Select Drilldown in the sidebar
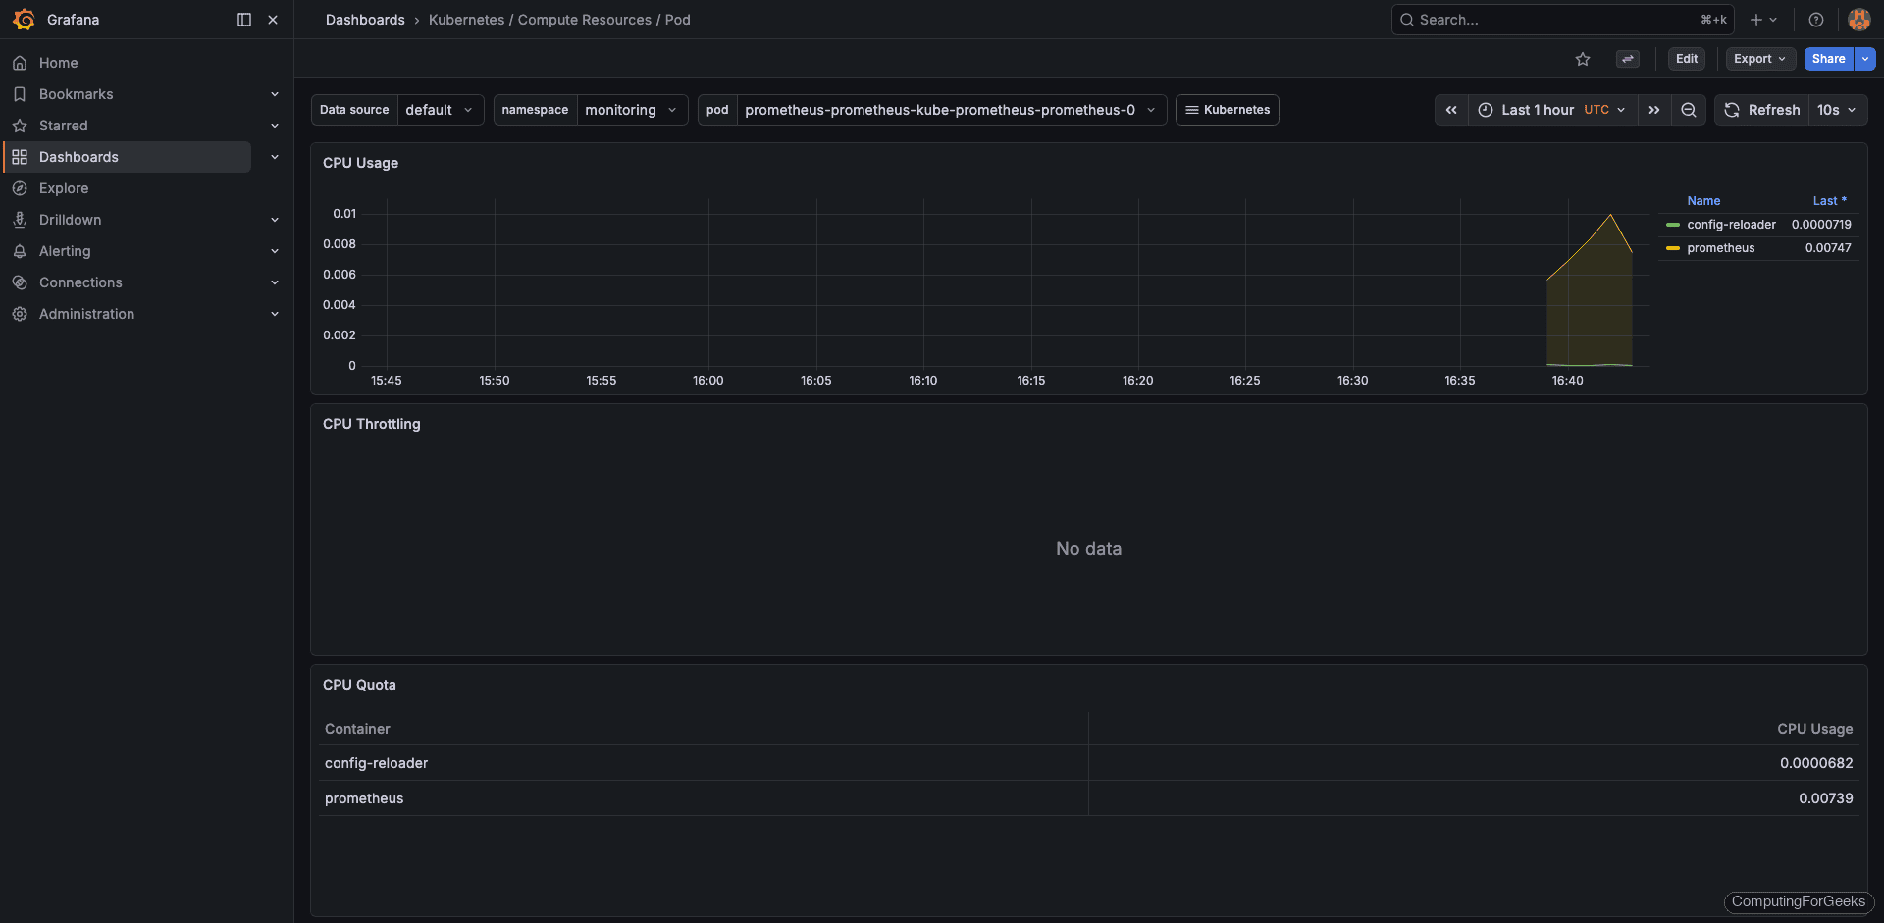This screenshot has height=923, width=1884. click(69, 220)
